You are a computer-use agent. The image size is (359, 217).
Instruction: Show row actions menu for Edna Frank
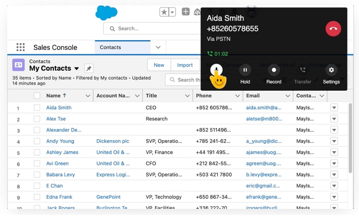pos(334,197)
